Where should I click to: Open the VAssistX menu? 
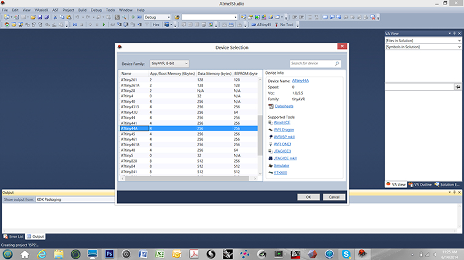41,10
